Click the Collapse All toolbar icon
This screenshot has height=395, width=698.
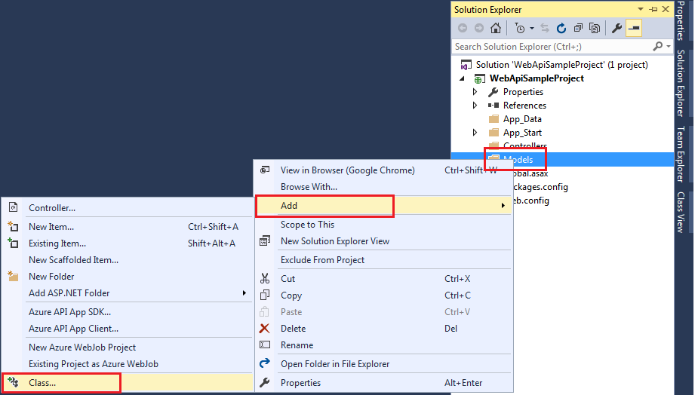tap(578, 28)
